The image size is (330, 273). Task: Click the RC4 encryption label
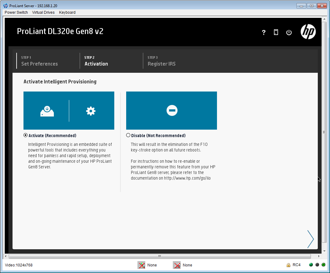point(296,265)
